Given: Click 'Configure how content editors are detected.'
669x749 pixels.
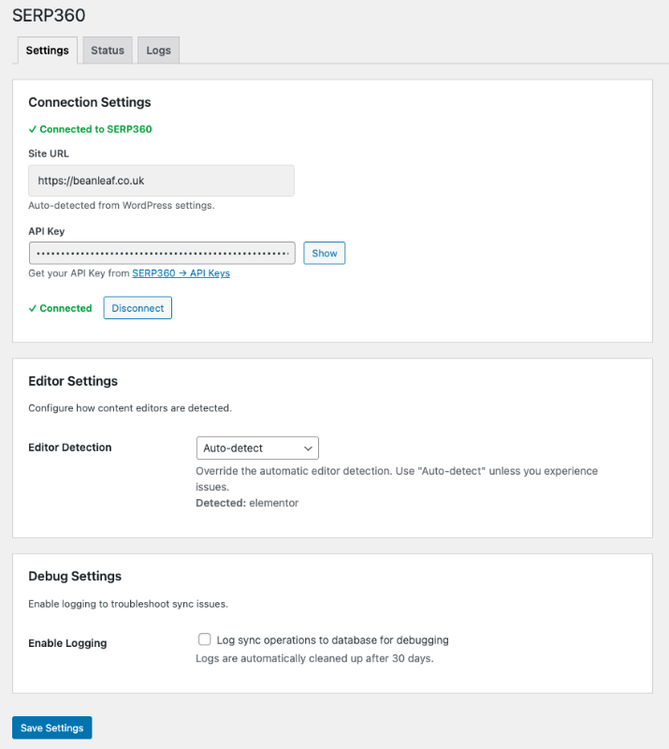Looking at the screenshot, I should pos(130,408).
